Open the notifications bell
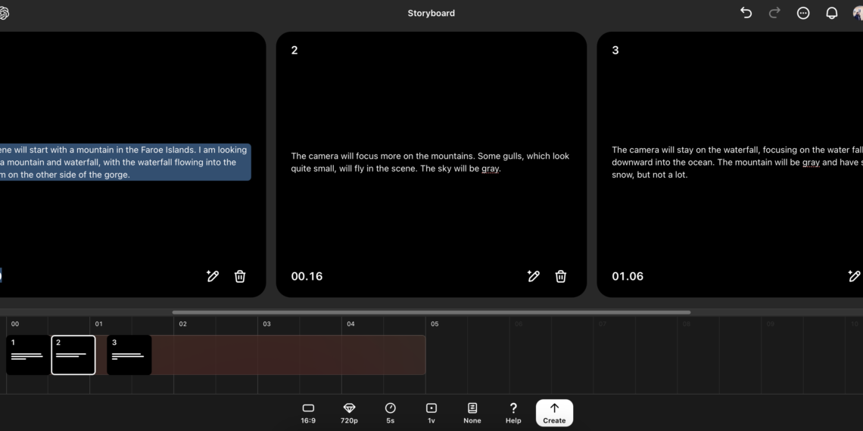This screenshot has height=431, width=863. [831, 13]
